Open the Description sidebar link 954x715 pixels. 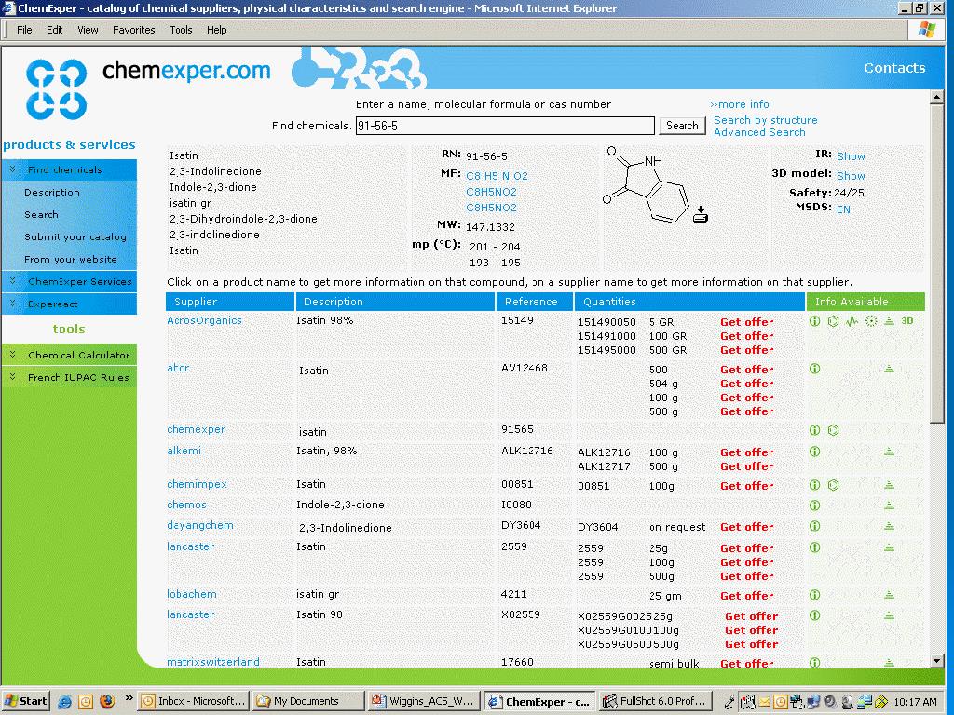point(52,192)
